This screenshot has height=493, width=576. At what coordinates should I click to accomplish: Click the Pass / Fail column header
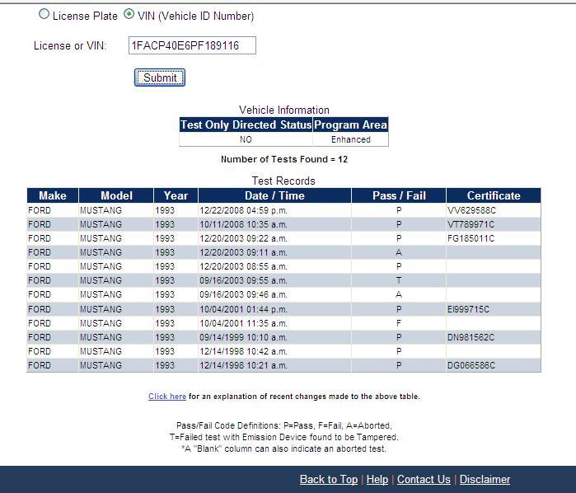[x=399, y=195]
